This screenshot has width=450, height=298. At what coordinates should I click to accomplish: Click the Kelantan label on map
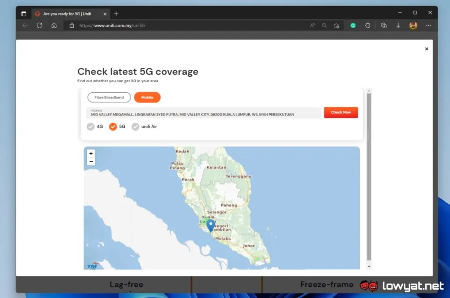click(x=216, y=167)
